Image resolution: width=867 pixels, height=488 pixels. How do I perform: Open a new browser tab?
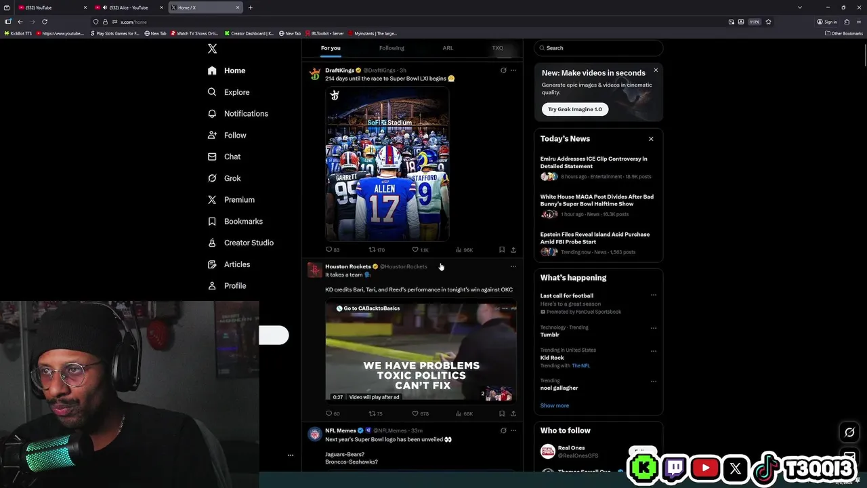[x=250, y=7]
